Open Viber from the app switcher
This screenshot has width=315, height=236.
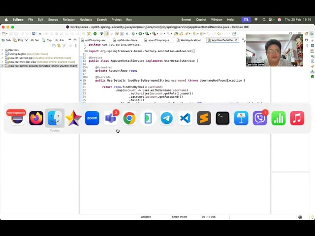[260, 118]
